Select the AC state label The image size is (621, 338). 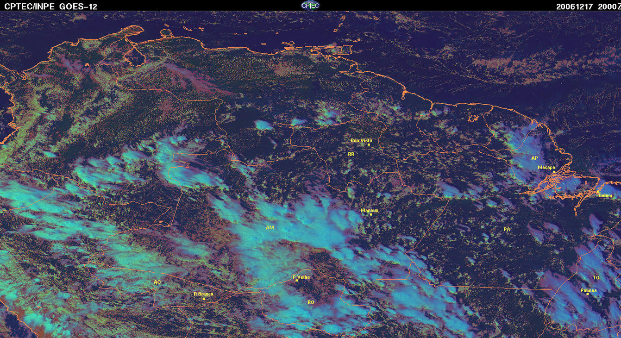157,282
